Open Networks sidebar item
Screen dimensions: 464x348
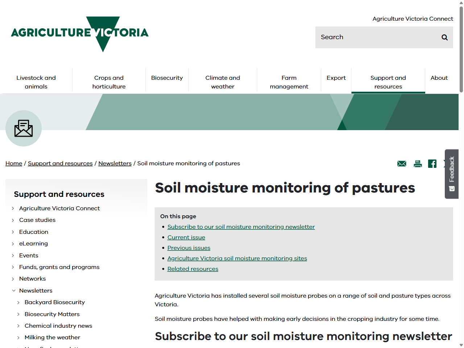pos(33,279)
